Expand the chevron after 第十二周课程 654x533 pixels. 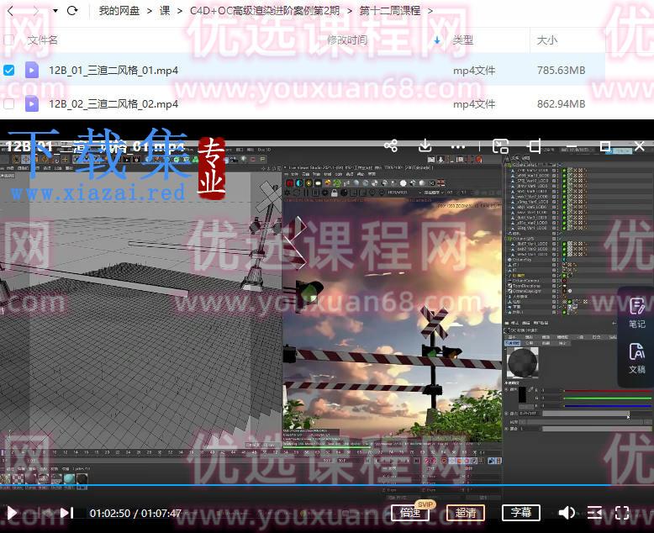click(x=430, y=11)
